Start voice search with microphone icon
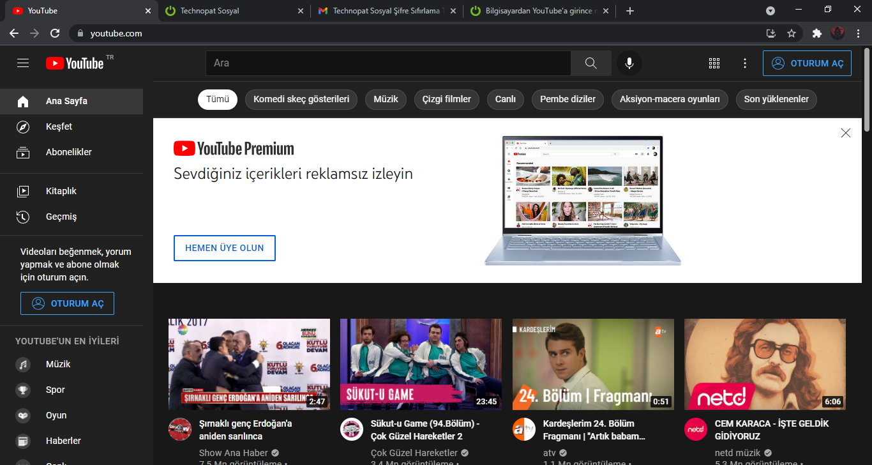This screenshot has width=872, height=465. coord(629,63)
